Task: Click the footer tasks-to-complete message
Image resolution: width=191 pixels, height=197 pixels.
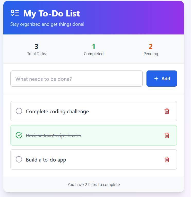Action: (94, 184)
